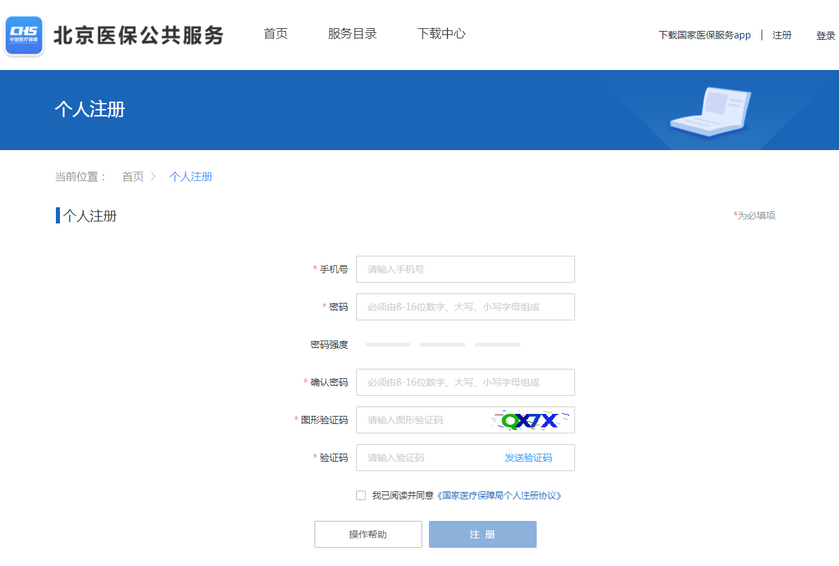
Task: Click the 密码强度 strength indicator bar
Action: click(x=442, y=344)
